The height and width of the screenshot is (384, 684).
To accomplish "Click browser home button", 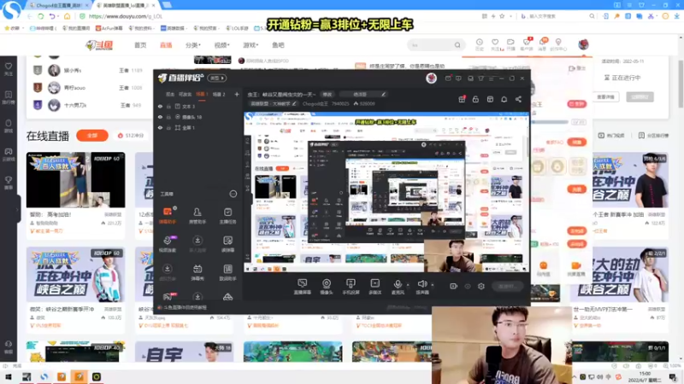I will point(67,16).
